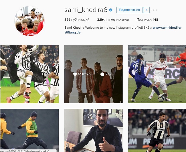
Task: Open the Подписки: 148 following list
Action: pyautogui.click(x=147, y=19)
